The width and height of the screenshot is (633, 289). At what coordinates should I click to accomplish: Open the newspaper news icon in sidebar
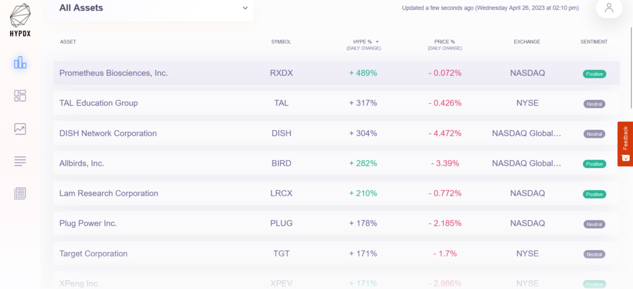pyautogui.click(x=20, y=193)
